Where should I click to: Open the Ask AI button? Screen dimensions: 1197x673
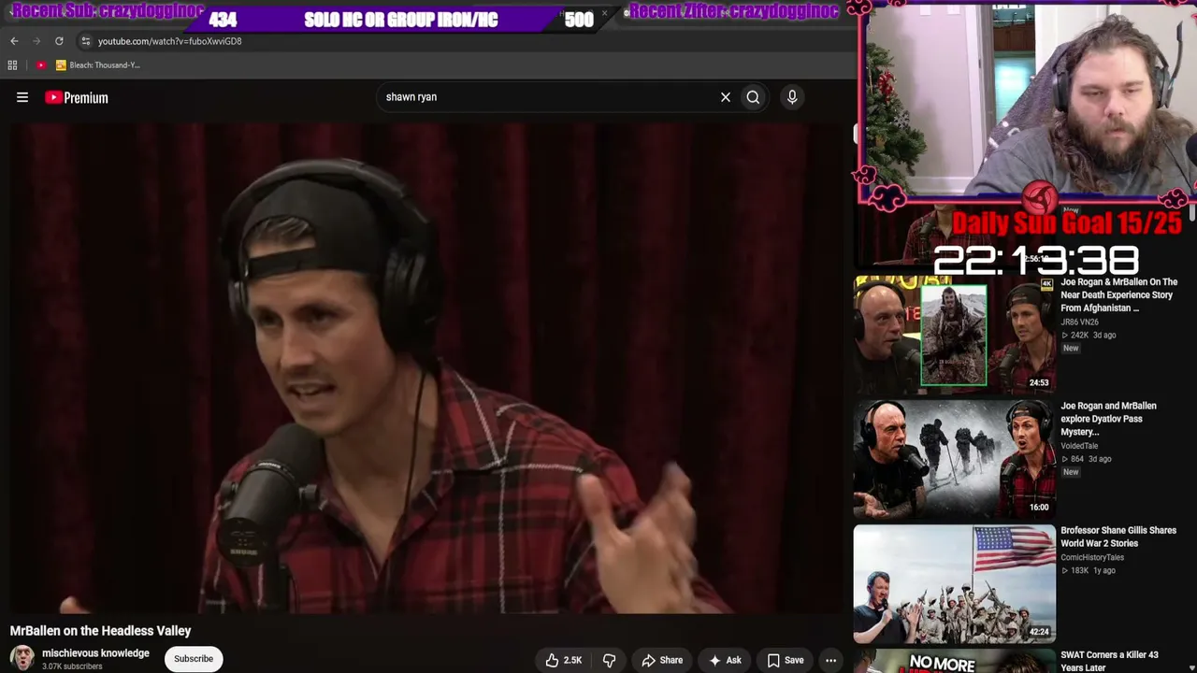(725, 660)
